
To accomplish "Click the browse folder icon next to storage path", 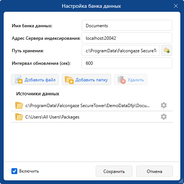I will [x=167, y=50].
